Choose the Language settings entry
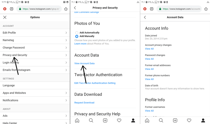Viewport: 210px width, 124px height. pyautogui.click(x=35, y=85)
